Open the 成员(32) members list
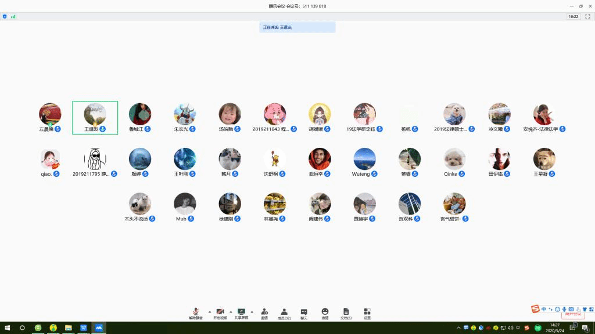595x334 pixels. 284,313
